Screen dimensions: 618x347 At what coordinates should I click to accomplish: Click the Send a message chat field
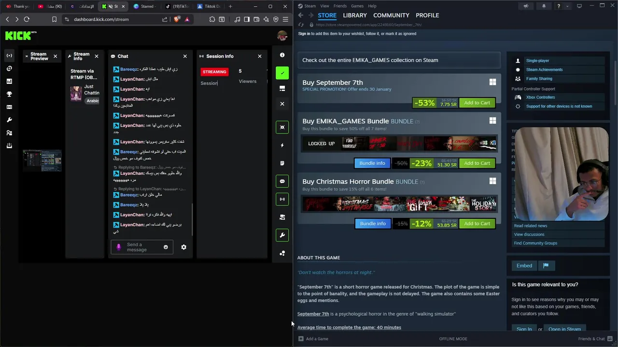tap(142, 247)
